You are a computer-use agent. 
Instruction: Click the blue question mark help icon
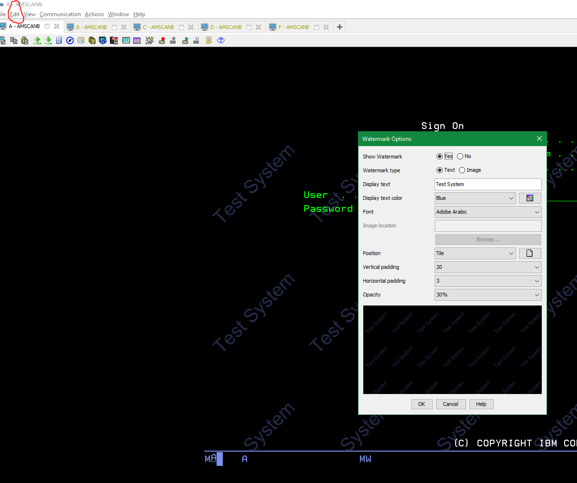pos(221,40)
